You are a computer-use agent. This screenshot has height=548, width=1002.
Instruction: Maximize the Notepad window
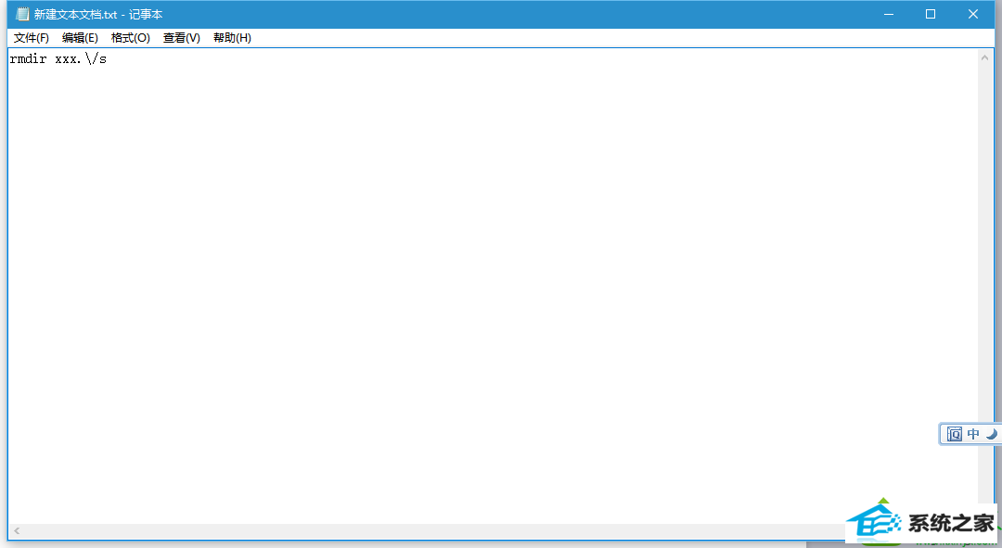click(x=931, y=14)
